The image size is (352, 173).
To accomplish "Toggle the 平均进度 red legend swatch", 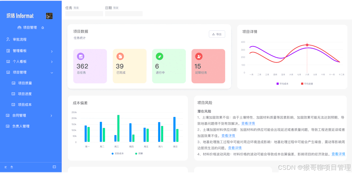I will click(302, 84).
